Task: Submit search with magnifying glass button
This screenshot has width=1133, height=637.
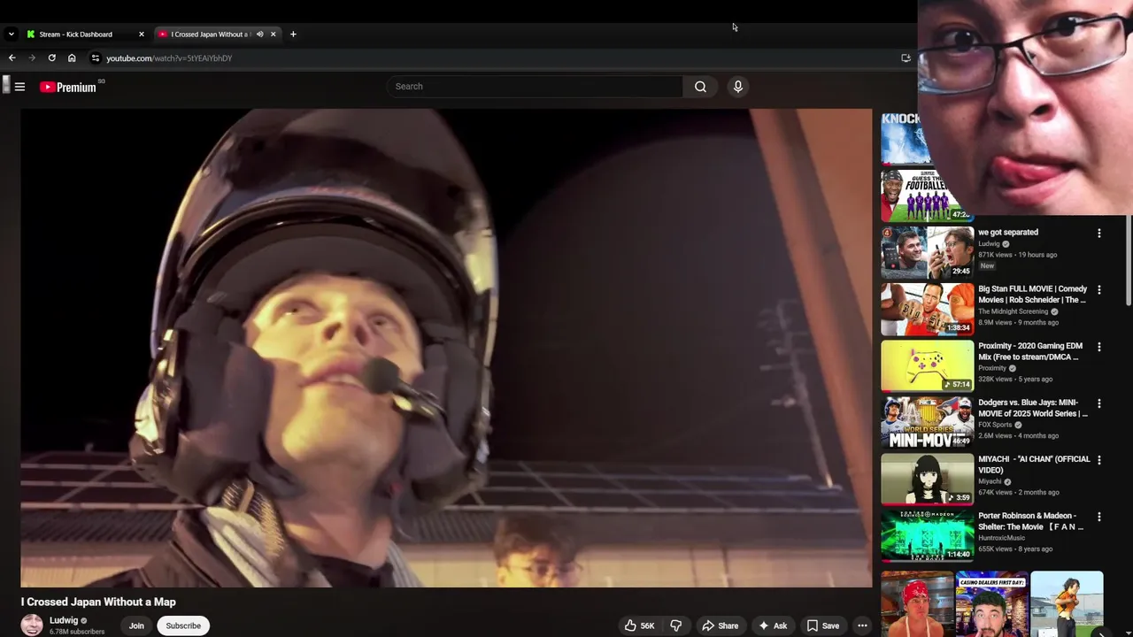Action: (x=700, y=87)
